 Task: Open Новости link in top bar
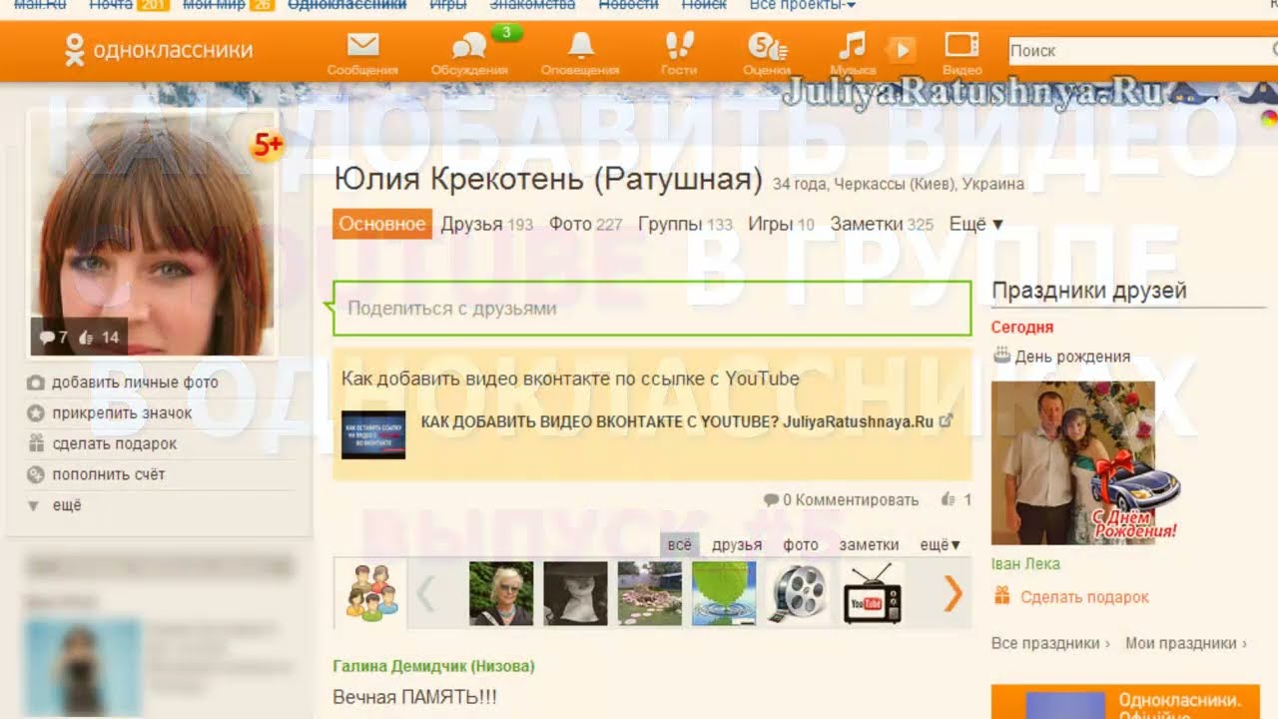click(x=628, y=5)
